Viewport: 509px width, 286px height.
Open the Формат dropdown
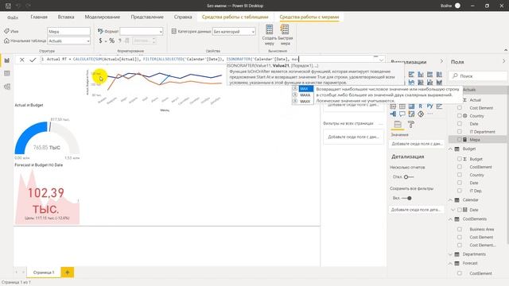(142, 31)
